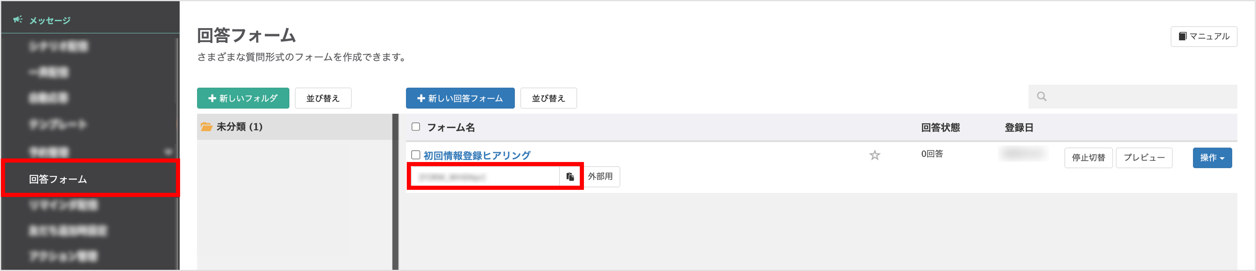Viewport: 1256px width, 271px height.
Task: Tick the checkbox for 初回情報登録ヒアリング
Action: [415, 155]
